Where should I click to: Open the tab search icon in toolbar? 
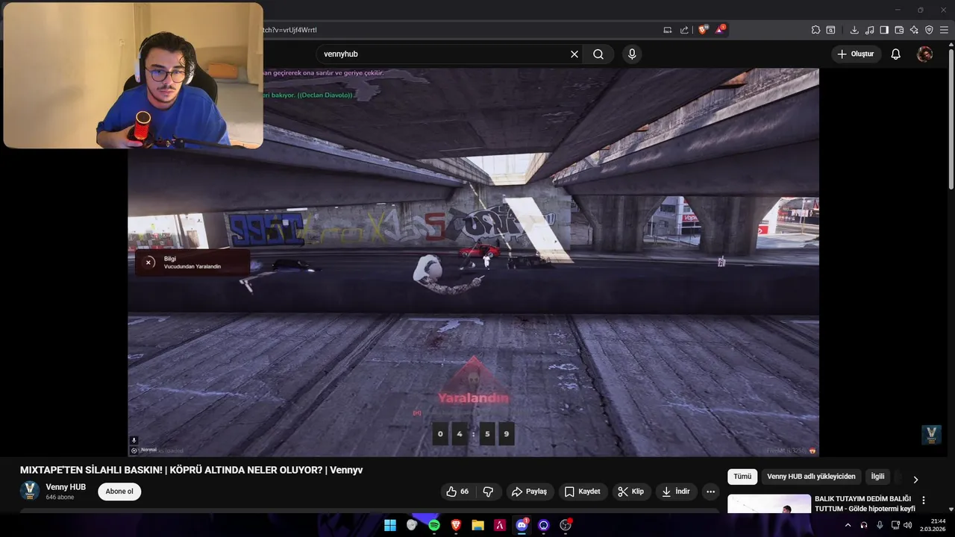pos(830,30)
